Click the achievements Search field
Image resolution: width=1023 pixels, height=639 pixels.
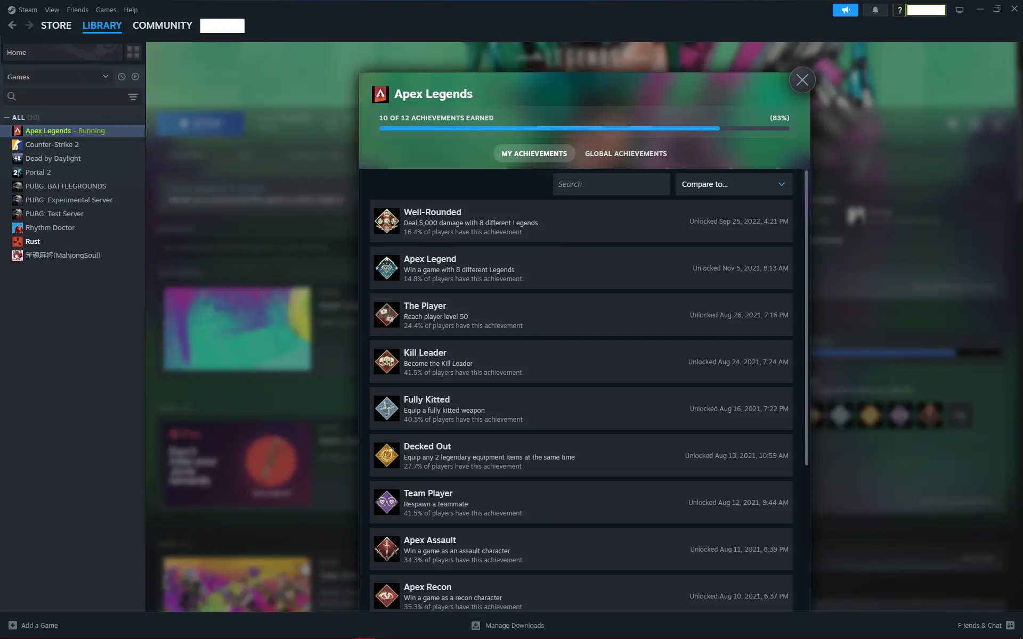pos(611,184)
